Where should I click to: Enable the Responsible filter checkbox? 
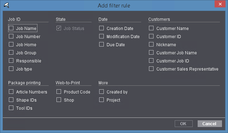(11, 61)
